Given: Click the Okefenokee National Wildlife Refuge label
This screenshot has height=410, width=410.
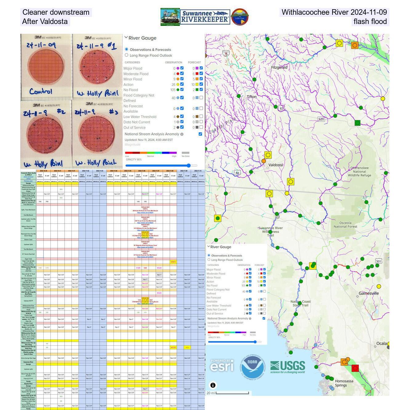Looking at the screenshot, I should pyautogui.click(x=360, y=172).
